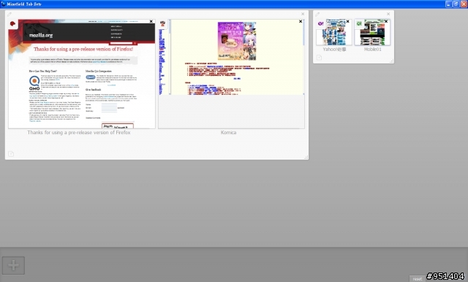The width and height of the screenshot is (468, 282).
Task: Click the new tab icon in the large group
Action: (11, 154)
